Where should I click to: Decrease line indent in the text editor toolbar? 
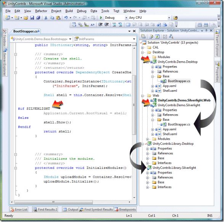pos(100,24)
